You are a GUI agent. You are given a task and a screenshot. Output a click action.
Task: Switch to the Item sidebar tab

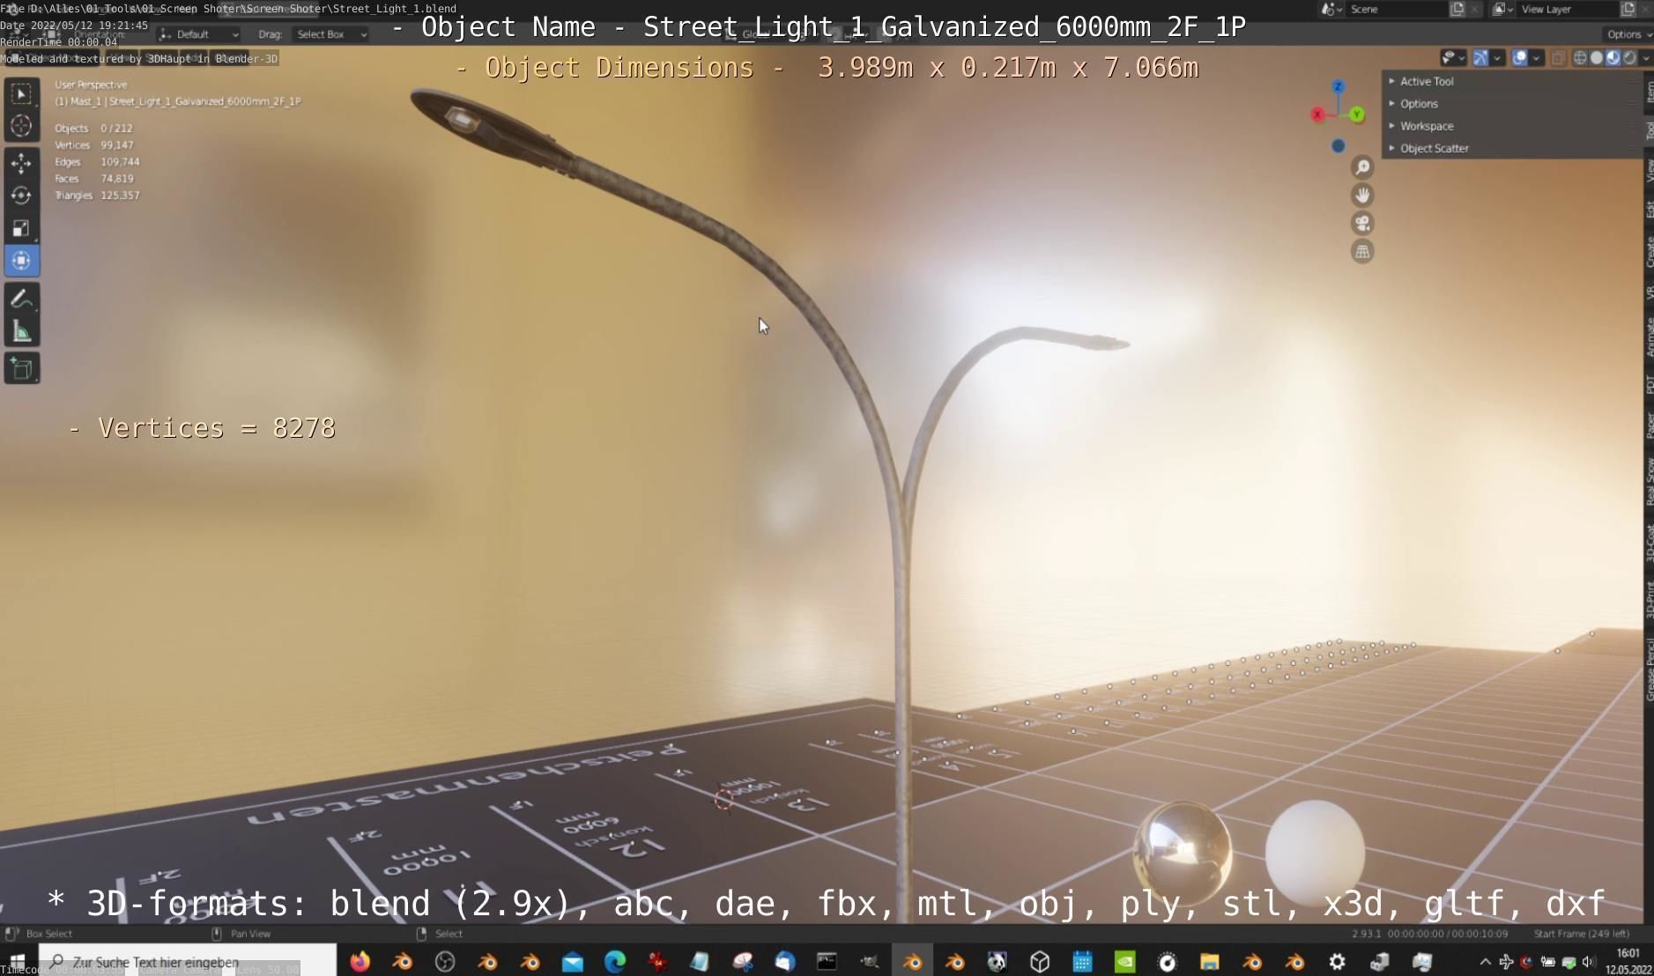[1649, 92]
